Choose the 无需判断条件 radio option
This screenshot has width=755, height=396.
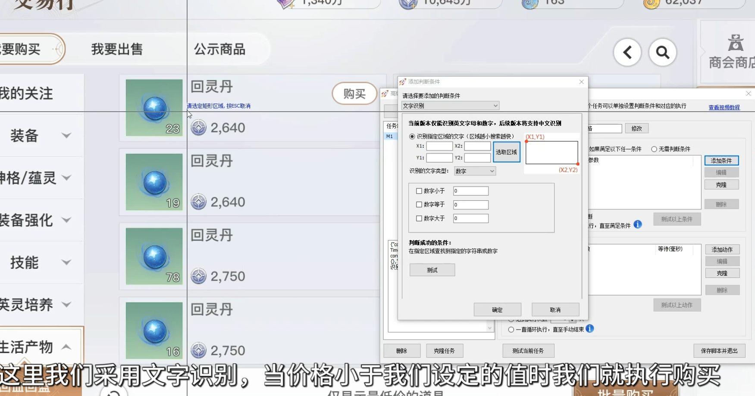654,149
